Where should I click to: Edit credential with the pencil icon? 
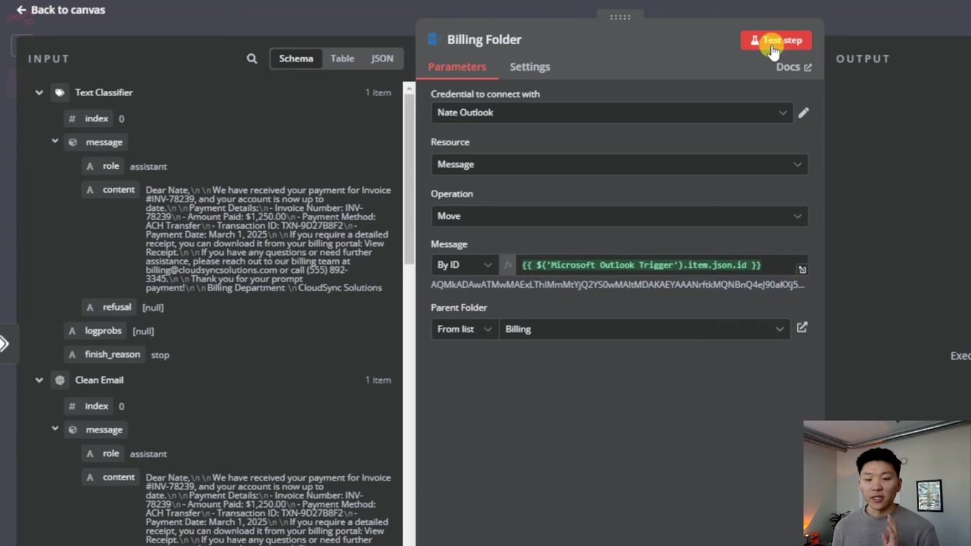803,113
